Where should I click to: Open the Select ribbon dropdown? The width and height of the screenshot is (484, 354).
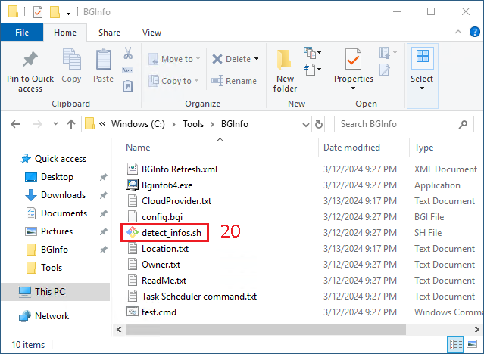point(422,76)
